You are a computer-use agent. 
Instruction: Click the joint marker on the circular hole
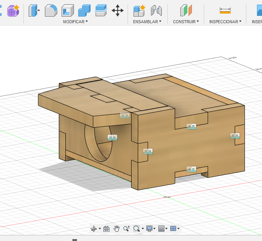(112, 137)
